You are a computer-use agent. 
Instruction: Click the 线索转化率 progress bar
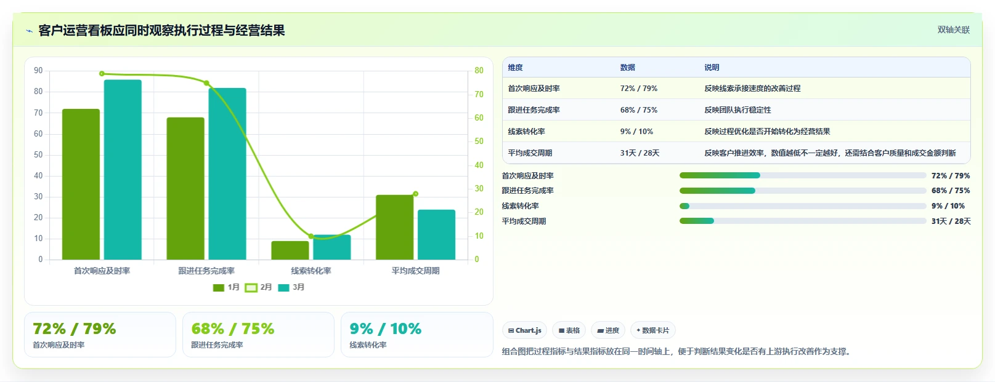tap(803, 206)
